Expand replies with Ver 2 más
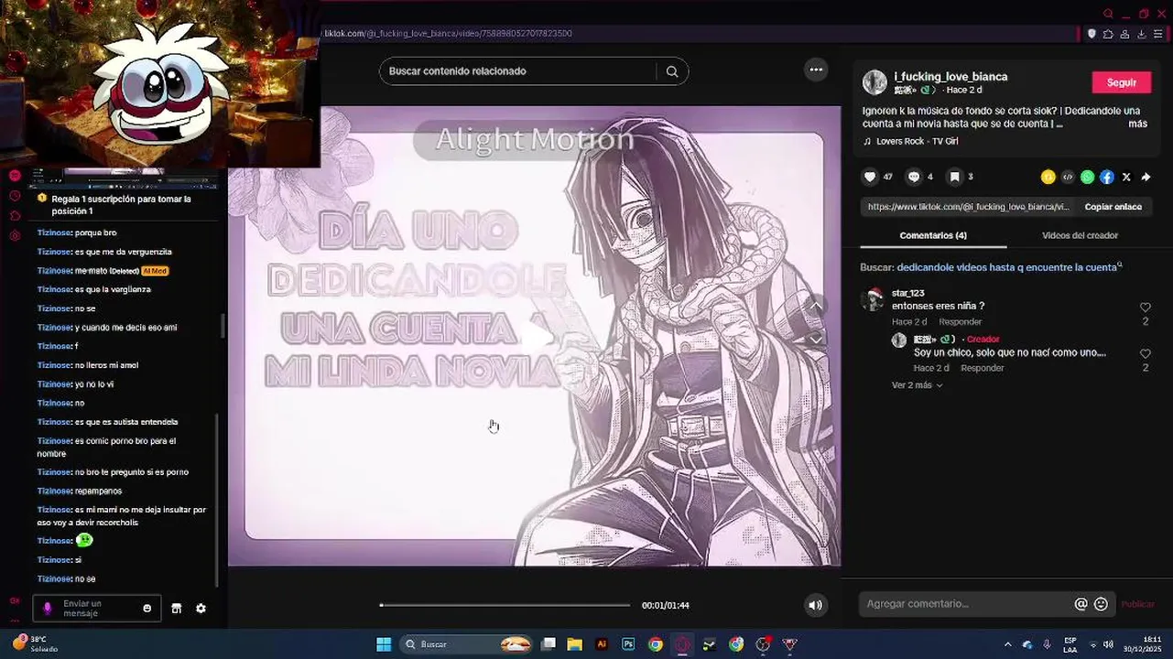The width and height of the screenshot is (1173, 659). pos(917,385)
